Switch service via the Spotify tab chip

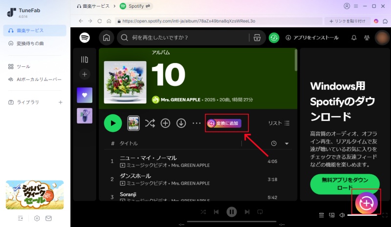(136, 6)
